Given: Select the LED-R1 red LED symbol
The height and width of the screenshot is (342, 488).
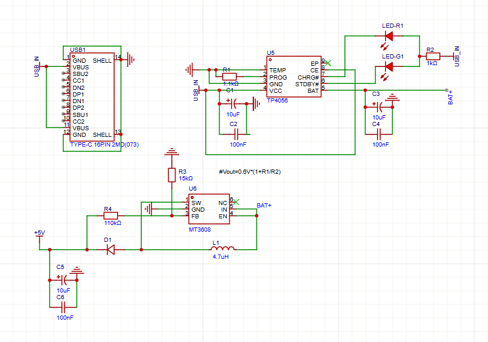Looking at the screenshot, I should pyautogui.click(x=389, y=36).
